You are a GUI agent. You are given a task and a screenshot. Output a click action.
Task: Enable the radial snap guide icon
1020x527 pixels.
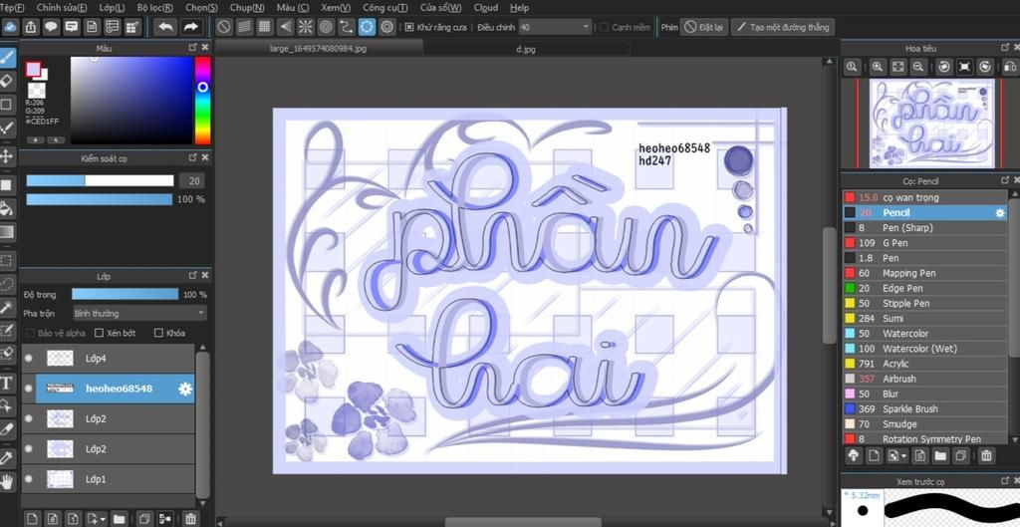(305, 27)
